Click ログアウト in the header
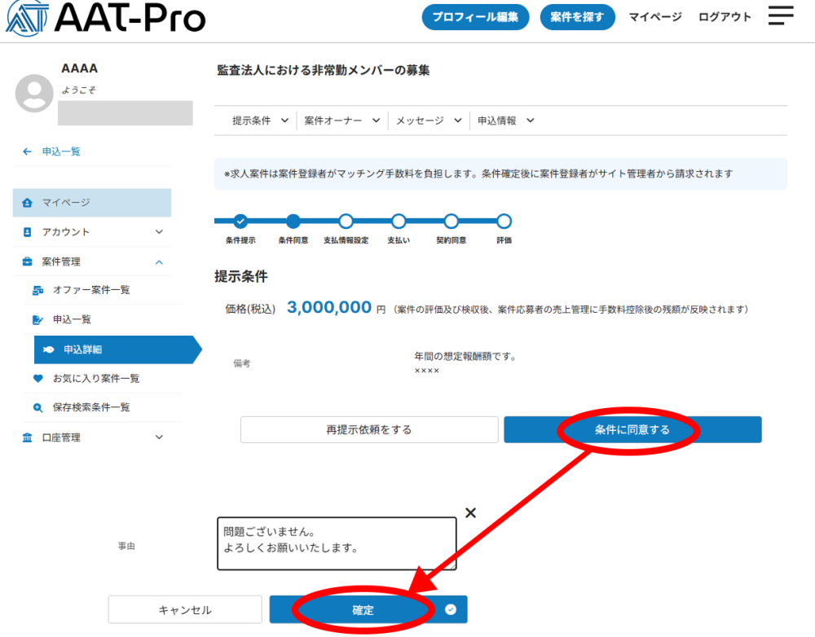Screen dimensions: 815x637 [725, 17]
